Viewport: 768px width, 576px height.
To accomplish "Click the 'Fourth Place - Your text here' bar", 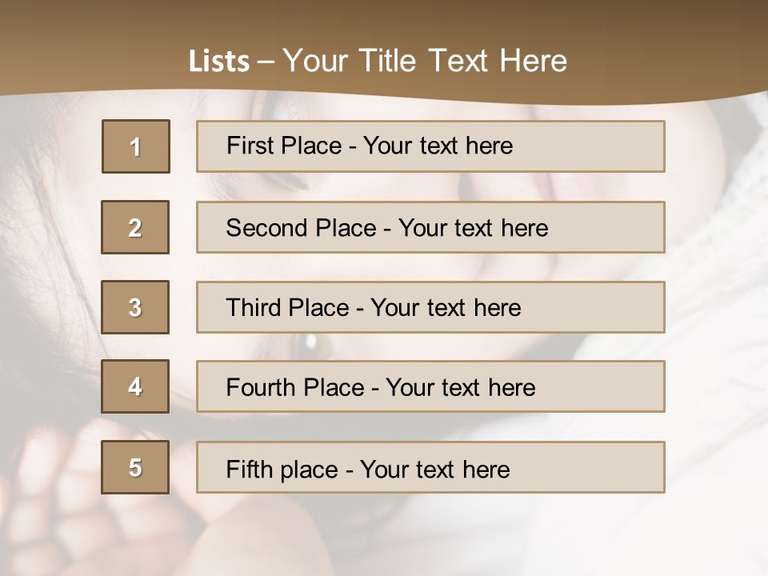I will [x=430, y=386].
